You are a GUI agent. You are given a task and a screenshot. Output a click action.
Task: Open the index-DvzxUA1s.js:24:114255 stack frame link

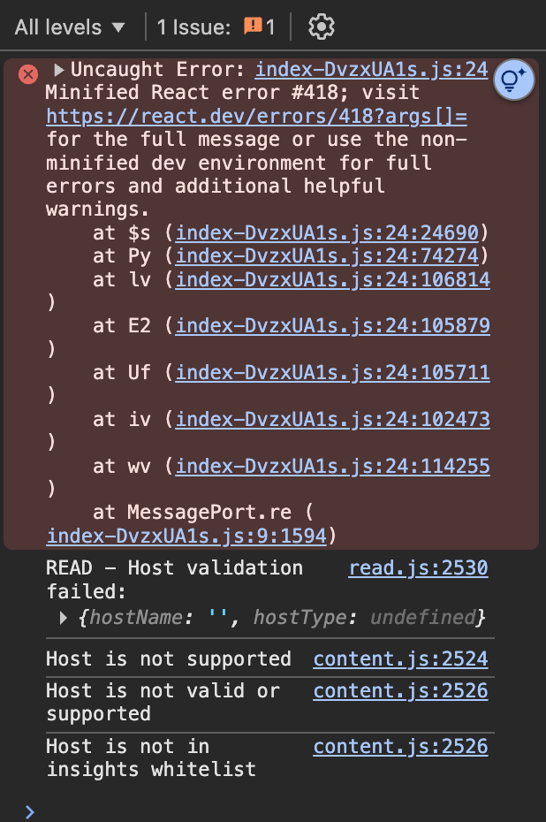[x=333, y=466]
